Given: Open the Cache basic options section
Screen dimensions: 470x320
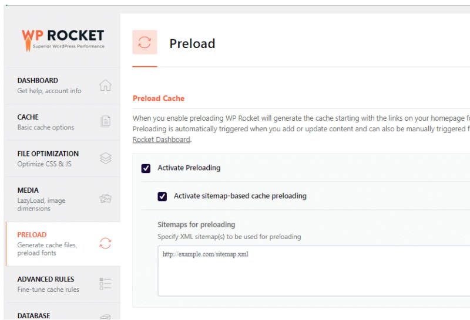Looking at the screenshot, I should (63, 122).
